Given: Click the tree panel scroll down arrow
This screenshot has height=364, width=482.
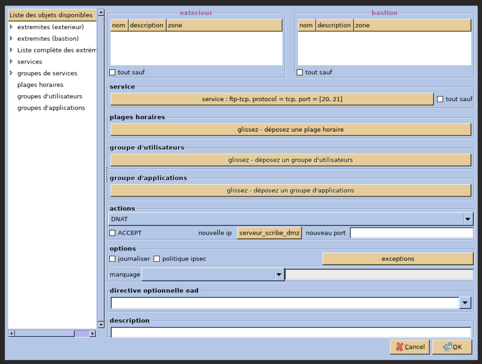Looking at the screenshot, I should pyautogui.click(x=101, y=324).
